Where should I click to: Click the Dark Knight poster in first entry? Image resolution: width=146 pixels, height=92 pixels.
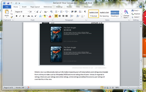pos(56,34)
